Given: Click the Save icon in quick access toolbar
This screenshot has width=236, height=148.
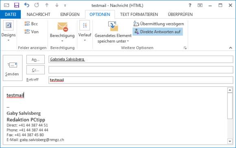Looking at the screenshot, I should click(x=17, y=5).
